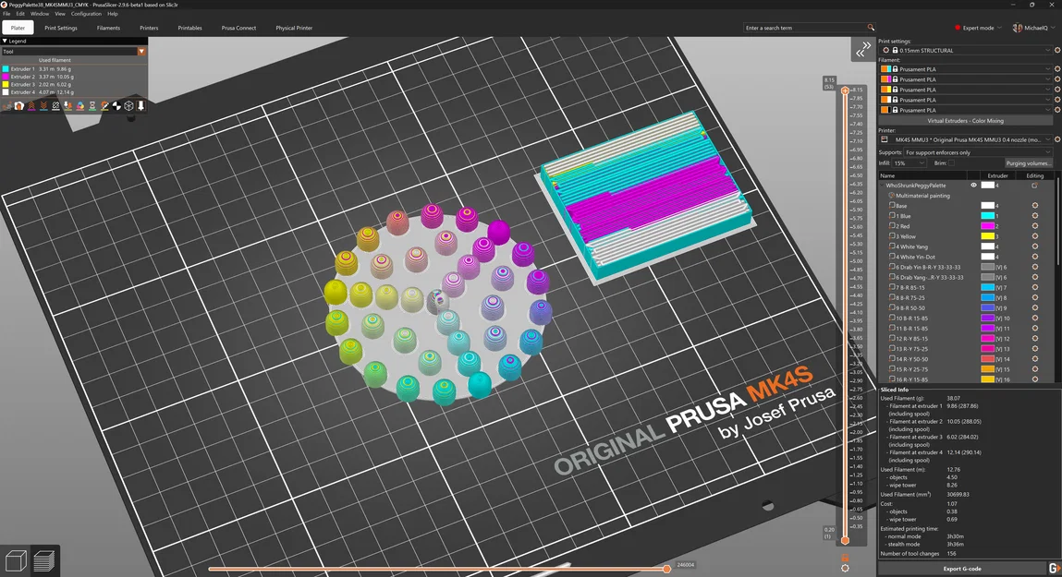Click editing gear for 1 Blue part
This screenshot has height=577, width=1062.
[x=1034, y=216]
